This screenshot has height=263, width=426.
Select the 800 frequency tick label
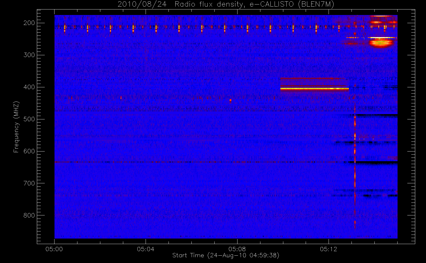pos(29,215)
